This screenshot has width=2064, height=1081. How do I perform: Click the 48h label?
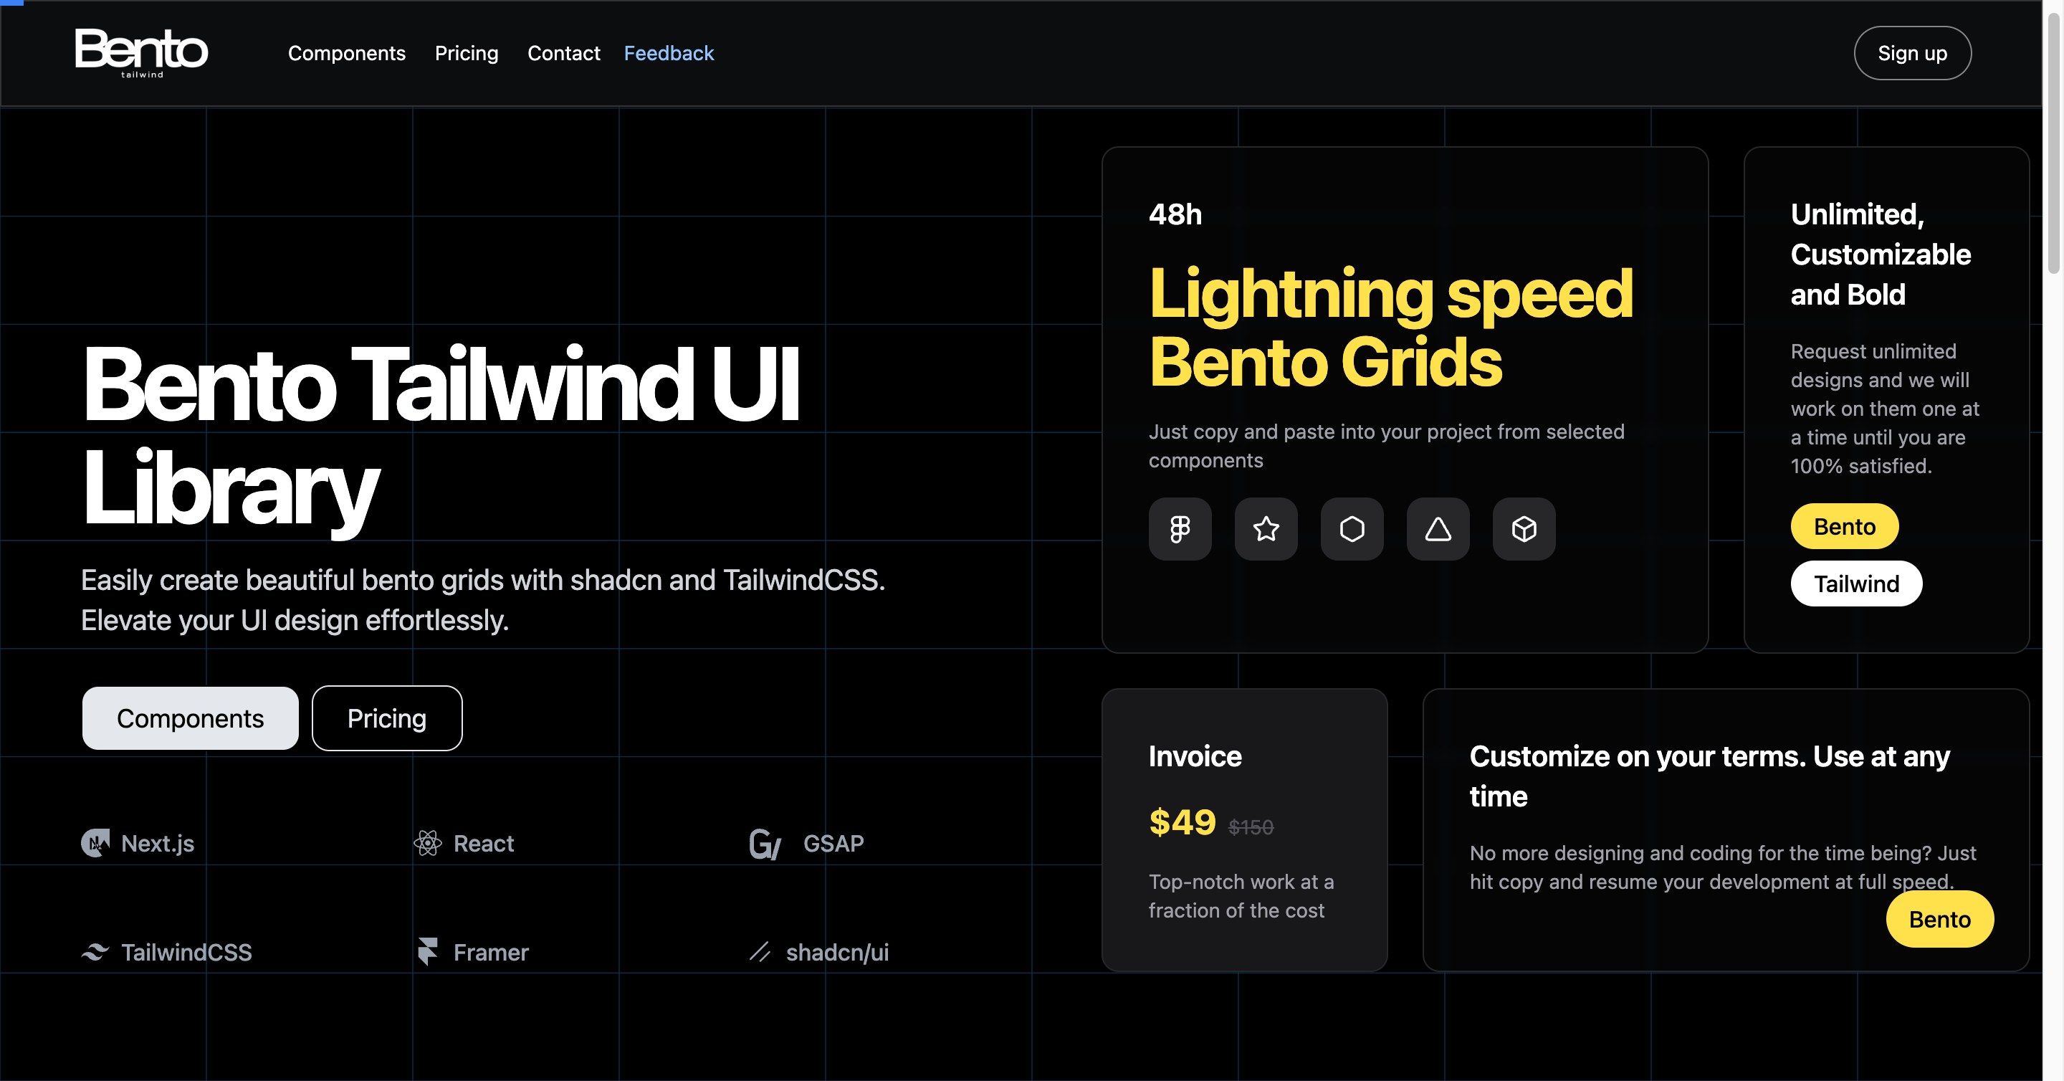coord(1175,215)
